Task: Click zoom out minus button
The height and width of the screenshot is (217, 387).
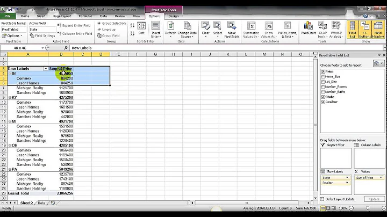Action: pyautogui.click(x=351, y=208)
